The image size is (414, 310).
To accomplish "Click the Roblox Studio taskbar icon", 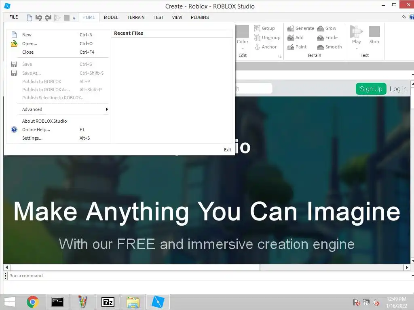I will (x=158, y=302).
